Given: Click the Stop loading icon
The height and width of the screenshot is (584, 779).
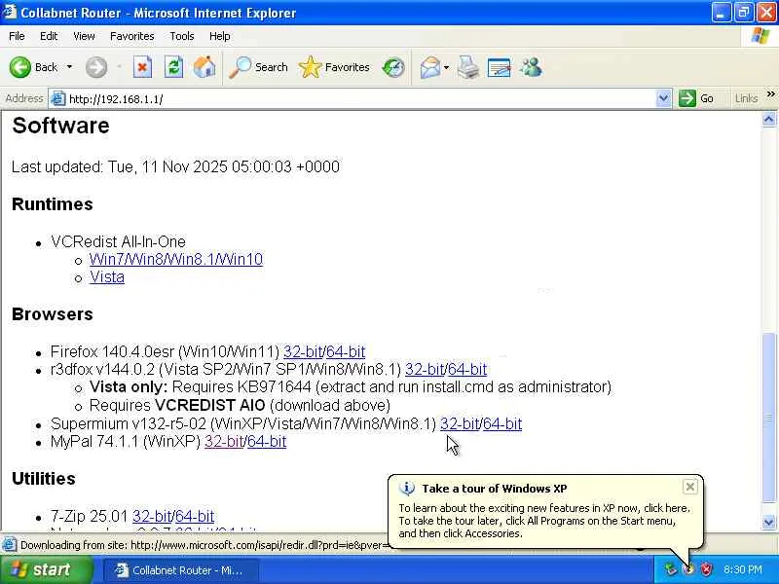Looking at the screenshot, I should tap(142, 67).
